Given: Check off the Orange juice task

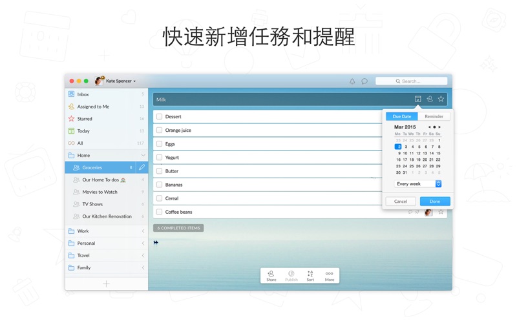Looking at the screenshot, I should (159, 130).
